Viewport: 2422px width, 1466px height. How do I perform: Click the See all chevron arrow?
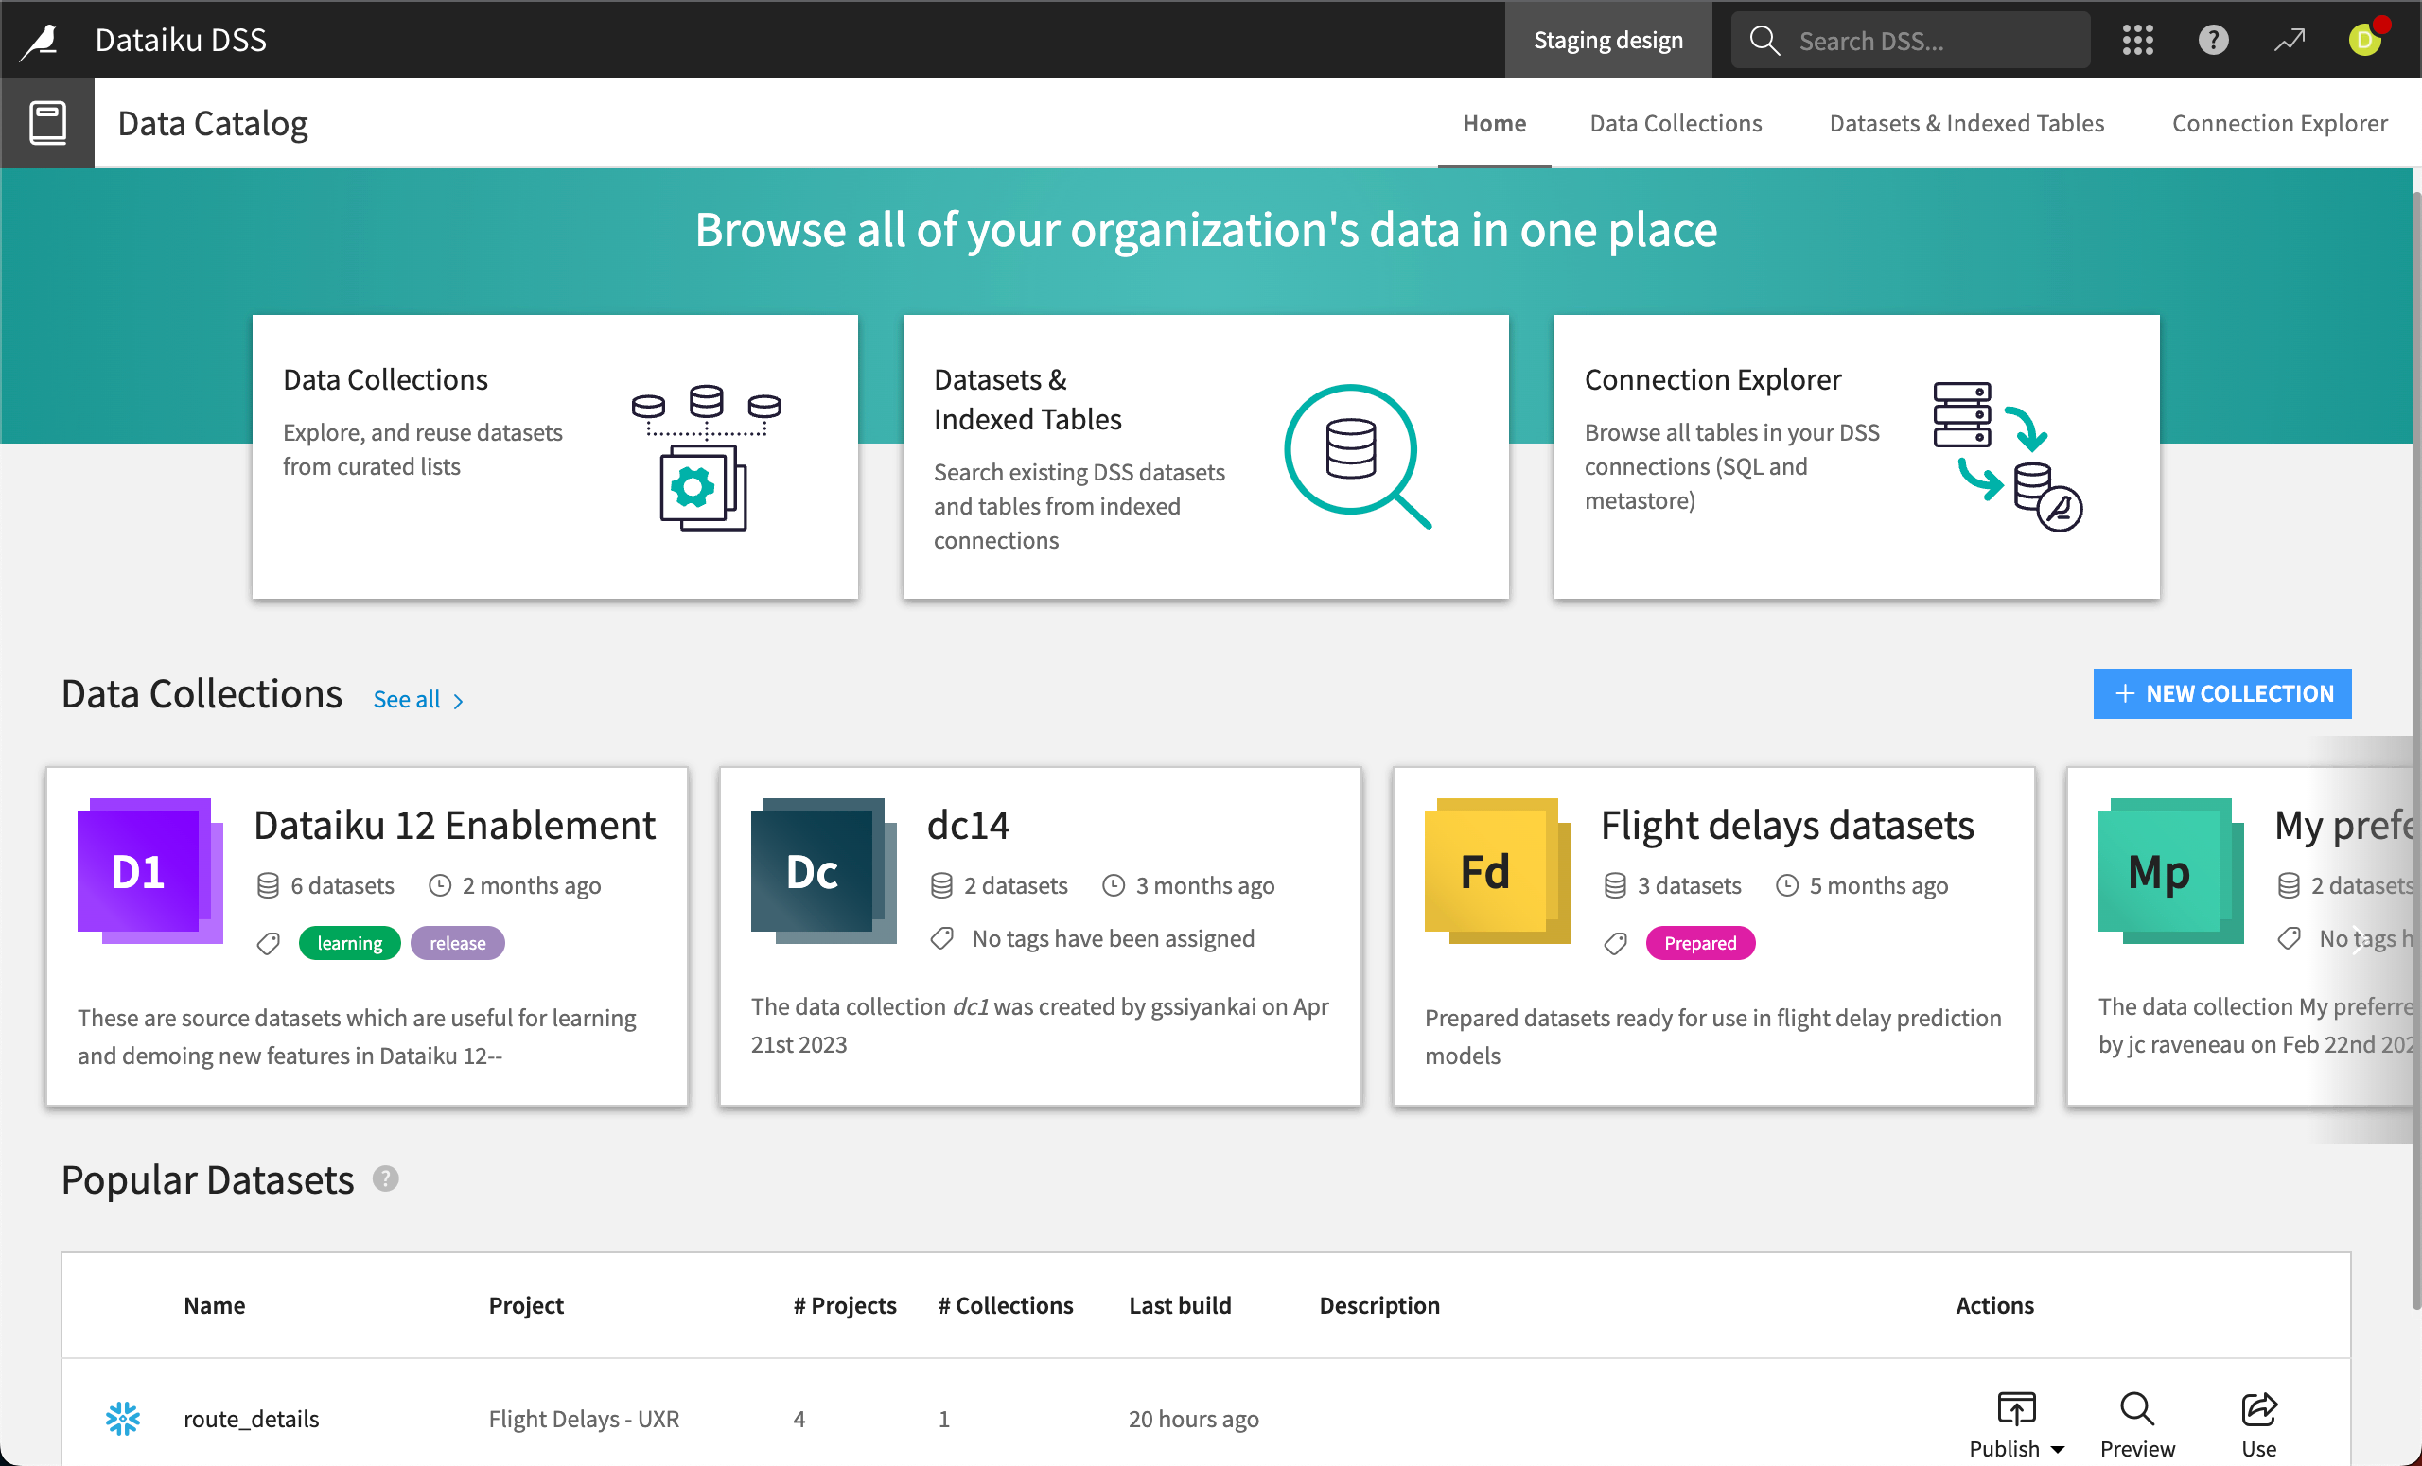(458, 701)
